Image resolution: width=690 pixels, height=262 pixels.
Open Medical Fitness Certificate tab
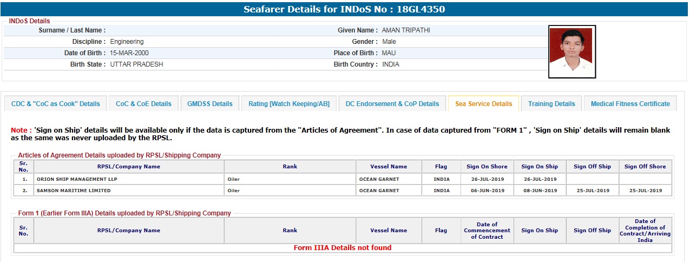(x=630, y=104)
